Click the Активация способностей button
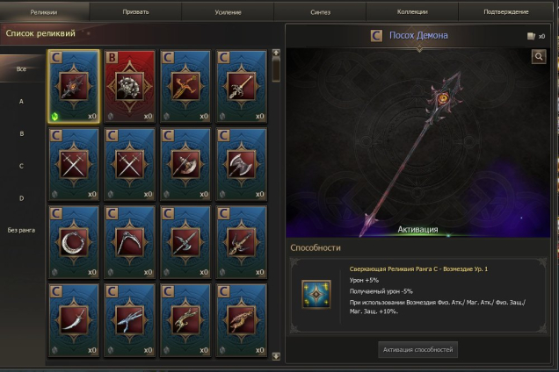The width and height of the screenshot is (559, 372). (x=417, y=349)
